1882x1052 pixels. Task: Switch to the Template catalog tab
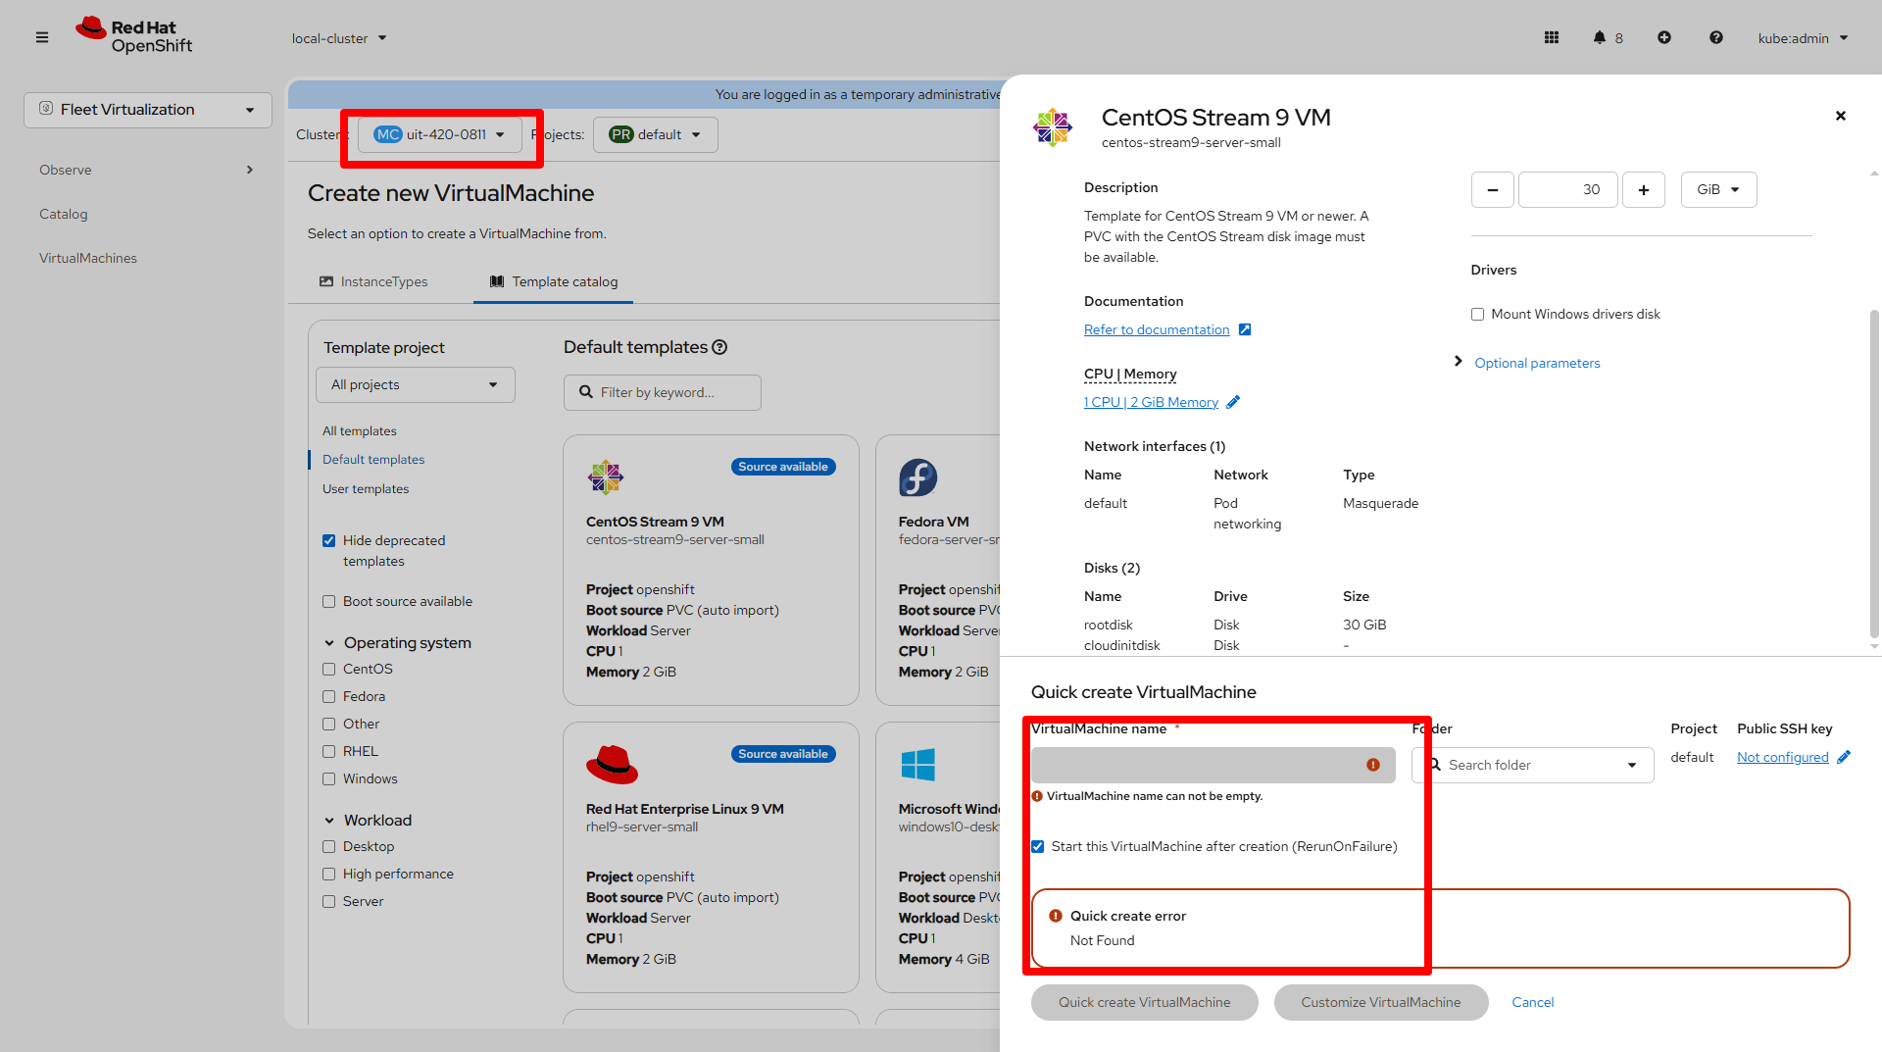(554, 281)
